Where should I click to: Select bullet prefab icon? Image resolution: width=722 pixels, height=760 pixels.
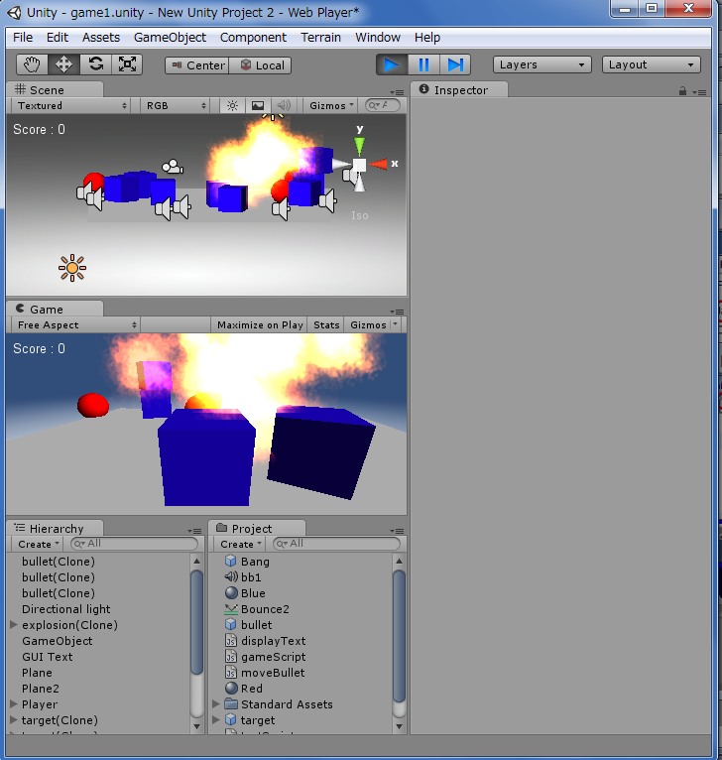(x=231, y=625)
